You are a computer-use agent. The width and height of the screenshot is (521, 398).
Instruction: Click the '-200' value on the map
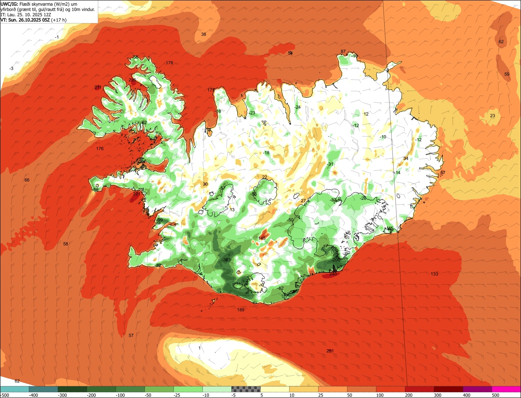tap(336, 260)
